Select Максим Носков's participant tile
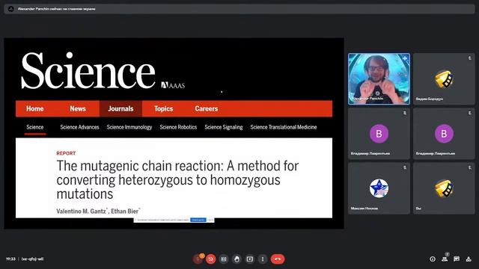This screenshot has width=479, height=269. coord(379,188)
